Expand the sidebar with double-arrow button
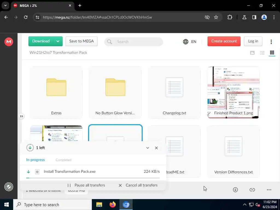This screenshot has height=210, width=280. coord(21,116)
